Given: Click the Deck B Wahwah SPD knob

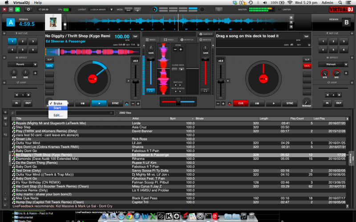Looking at the screenshot, I should (336, 73).
